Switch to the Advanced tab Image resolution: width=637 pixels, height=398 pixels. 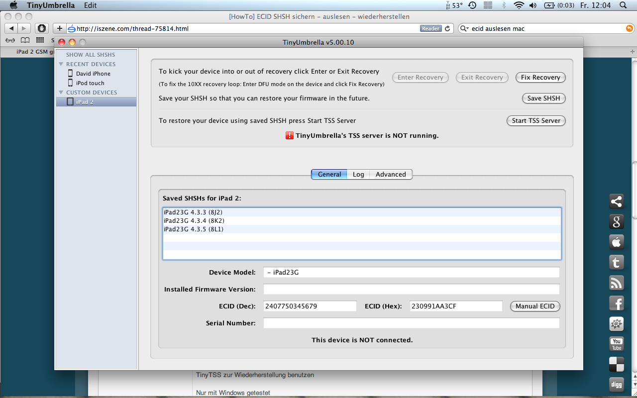coord(391,175)
